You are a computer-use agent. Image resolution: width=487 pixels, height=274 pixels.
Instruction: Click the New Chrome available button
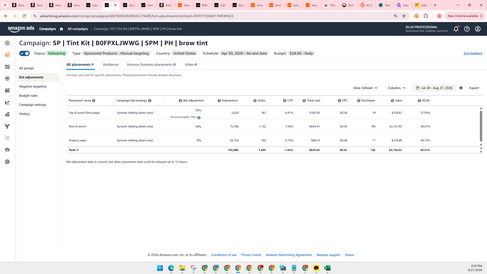(465, 16)
